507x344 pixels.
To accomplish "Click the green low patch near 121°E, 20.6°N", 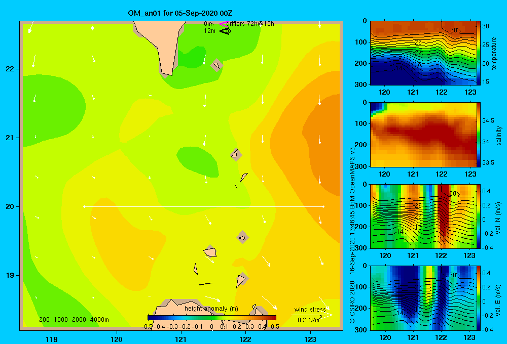I will 198,161.
